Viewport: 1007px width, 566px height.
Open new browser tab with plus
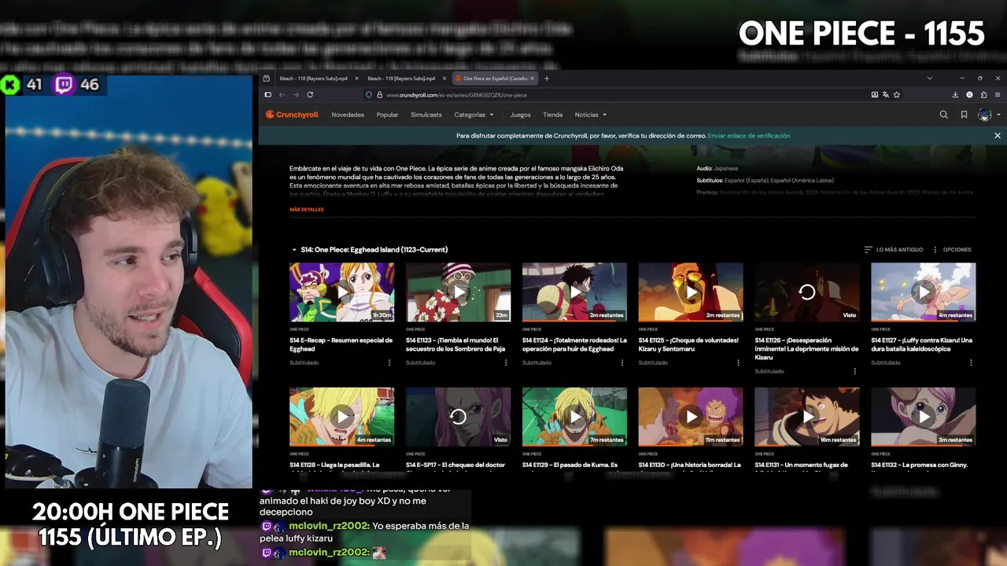[x=547, y=78]
